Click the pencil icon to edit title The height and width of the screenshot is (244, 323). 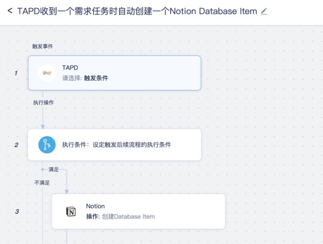pyautogui.click(x=264, y=11)
